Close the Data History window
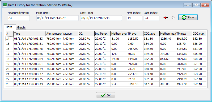The width and height of the screenshot is (212, 102). [x=205, y=5]
